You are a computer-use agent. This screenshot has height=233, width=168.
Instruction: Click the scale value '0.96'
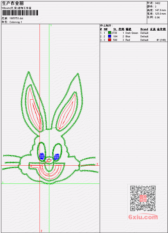157,17
